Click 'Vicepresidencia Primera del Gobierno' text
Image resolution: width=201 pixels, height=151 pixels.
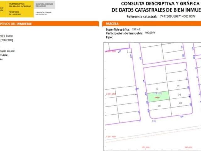pos(20,5)
